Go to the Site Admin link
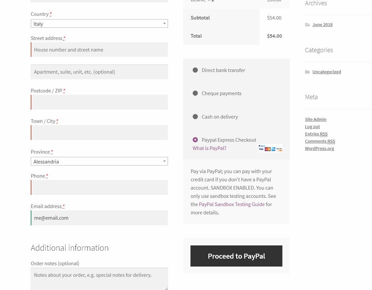 (315, 120)
